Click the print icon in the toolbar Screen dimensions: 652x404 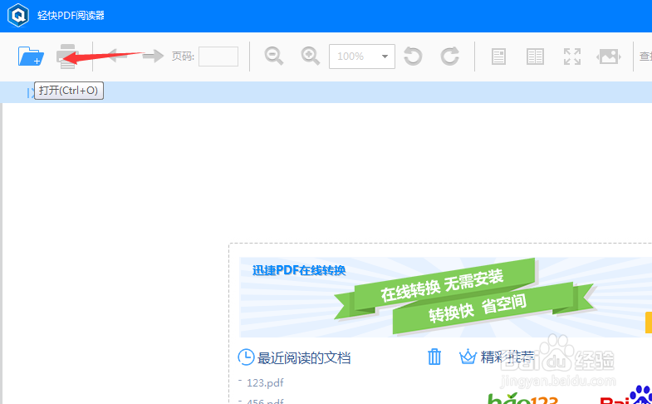pos(67,57)
